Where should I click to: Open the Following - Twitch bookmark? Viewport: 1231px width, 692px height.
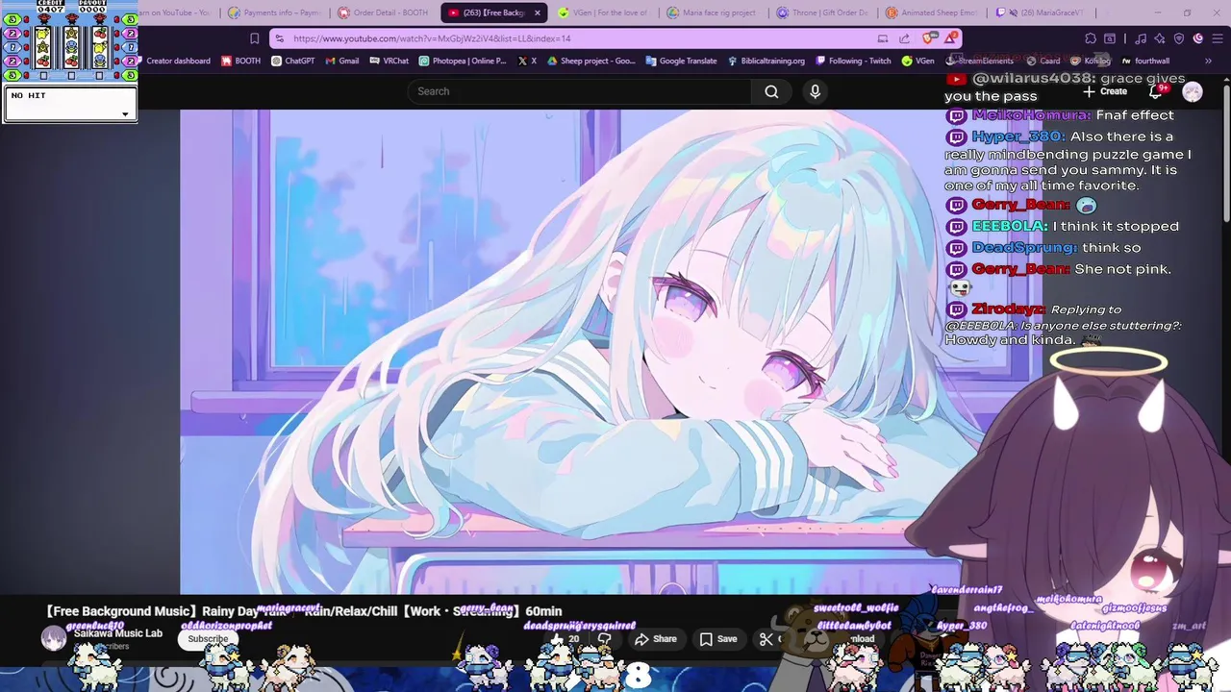852,61
